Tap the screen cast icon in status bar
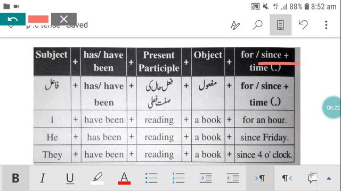Viewport: 341px width, 191px height. (x=255, y=7)
